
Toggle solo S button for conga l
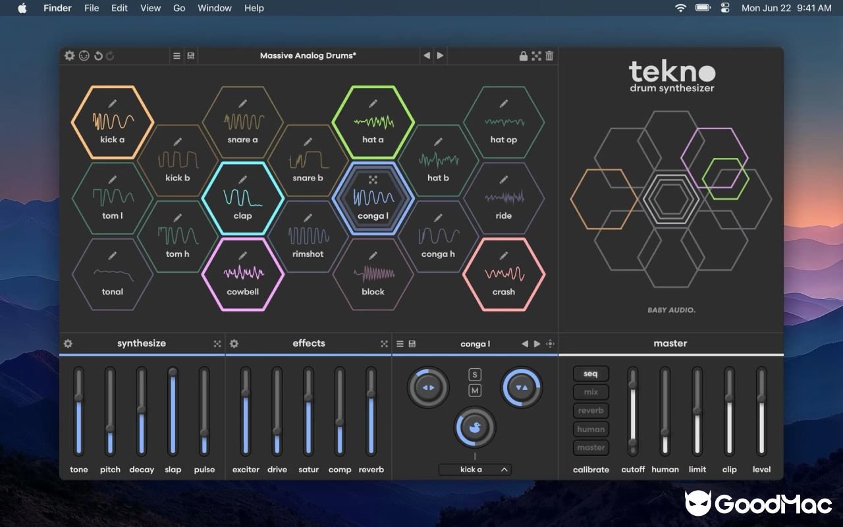(475, 375)
